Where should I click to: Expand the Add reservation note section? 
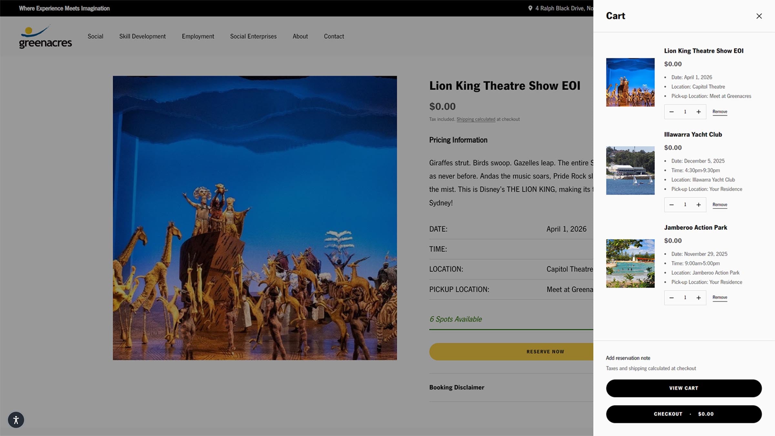coord(628,358)
